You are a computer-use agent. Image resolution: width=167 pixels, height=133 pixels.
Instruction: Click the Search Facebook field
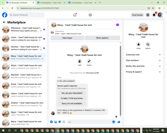click(27, 15)
